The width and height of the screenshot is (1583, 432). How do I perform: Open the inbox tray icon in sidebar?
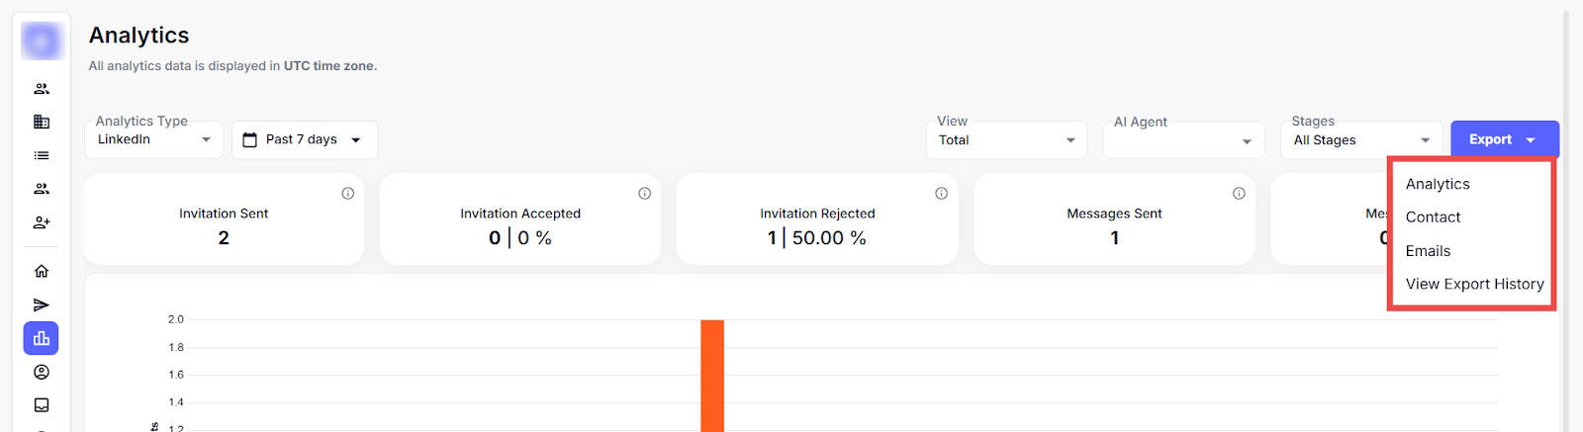[x=42, y=405]
